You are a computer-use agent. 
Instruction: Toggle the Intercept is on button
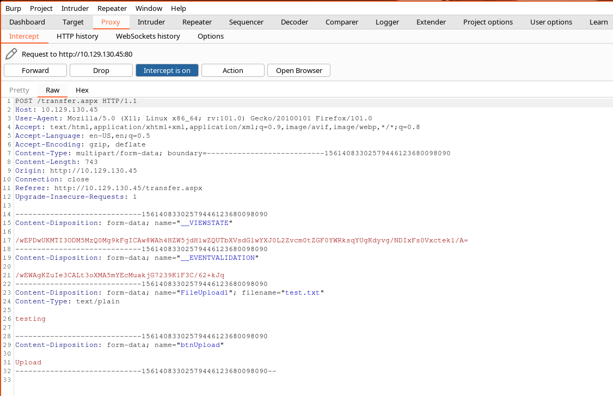point(167,70)
